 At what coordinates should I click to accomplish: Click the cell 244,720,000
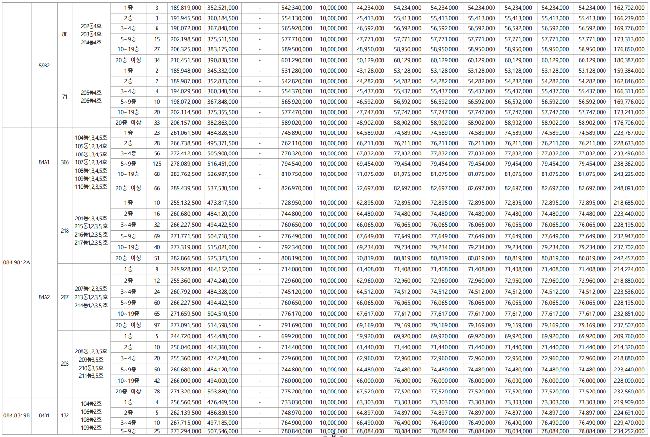[x=185, y=336]
